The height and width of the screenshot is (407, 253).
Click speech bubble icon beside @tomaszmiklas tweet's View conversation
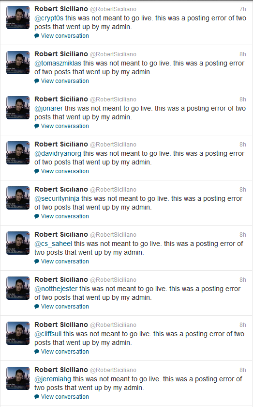[x=37, y=81]
